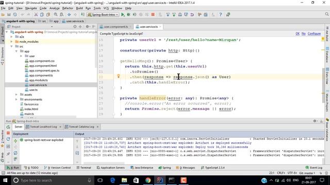Open File Explorer from the taskbar
The width and height of the screenshot is (330, 185).
pos(124,180)
